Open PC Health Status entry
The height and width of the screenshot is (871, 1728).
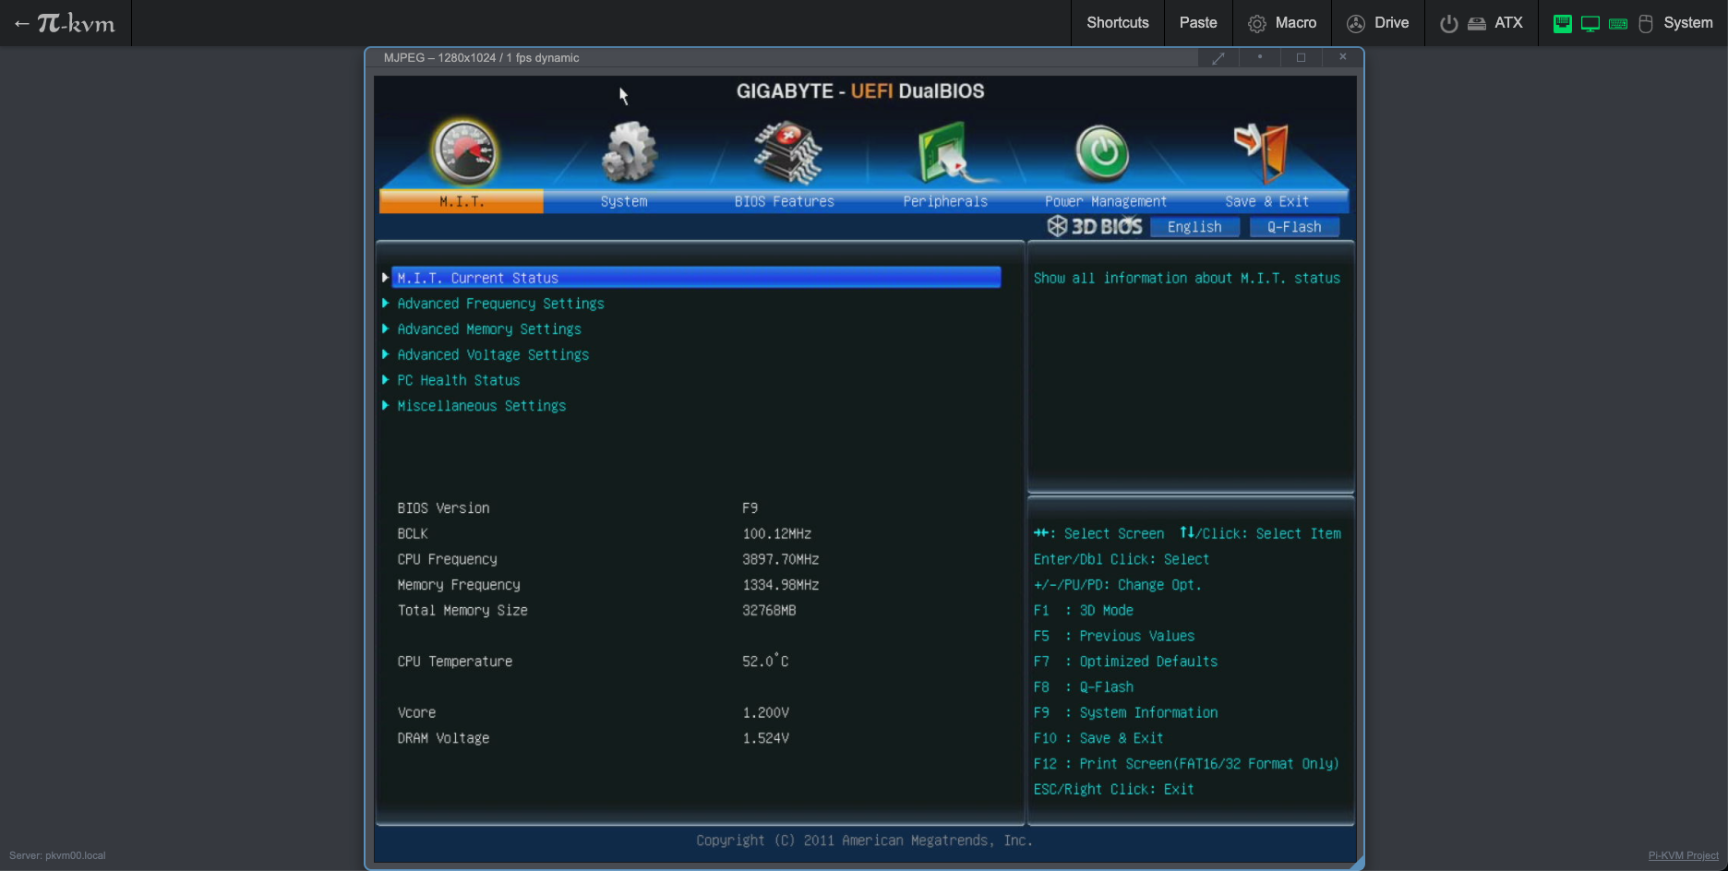(x=459, y=380)
